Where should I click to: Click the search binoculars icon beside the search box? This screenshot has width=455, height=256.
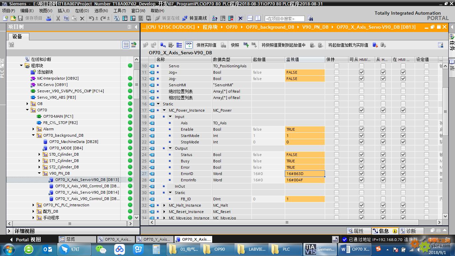tap(310, 19)
